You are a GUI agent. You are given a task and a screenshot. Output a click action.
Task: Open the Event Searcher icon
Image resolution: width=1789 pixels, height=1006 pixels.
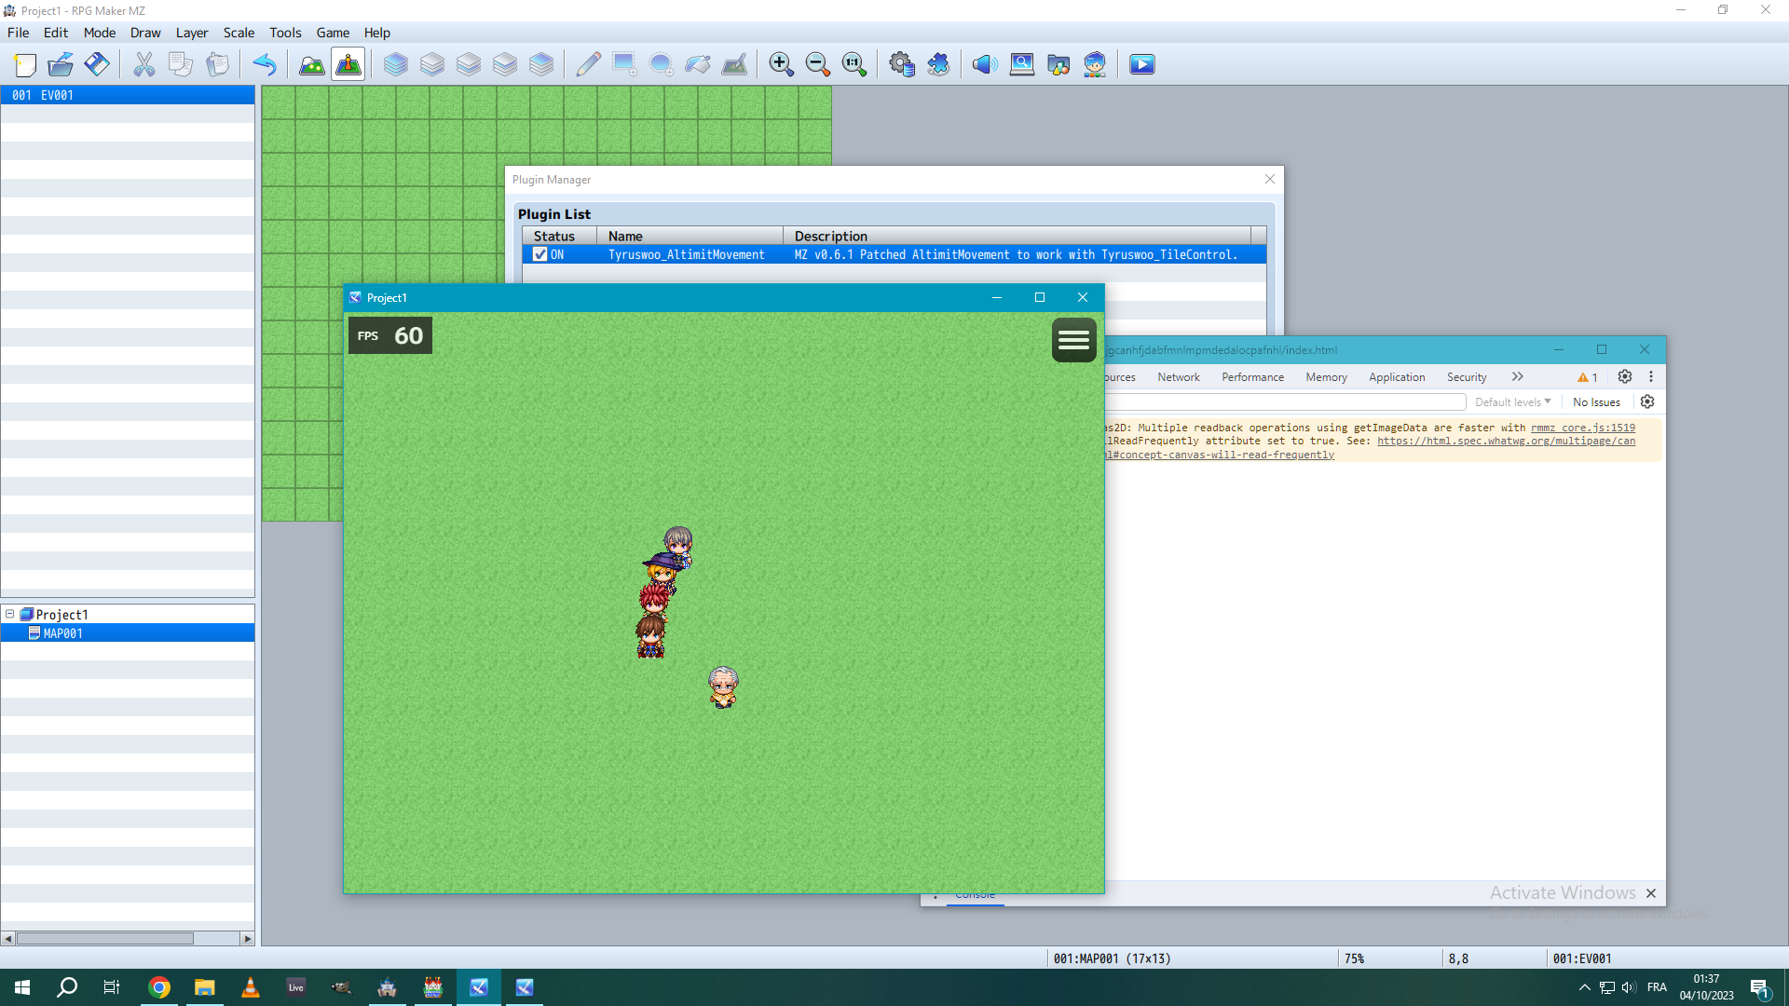[x=1022, y=64]
